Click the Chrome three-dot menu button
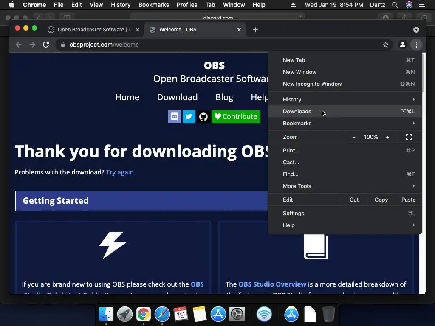 tap(416, 45)
